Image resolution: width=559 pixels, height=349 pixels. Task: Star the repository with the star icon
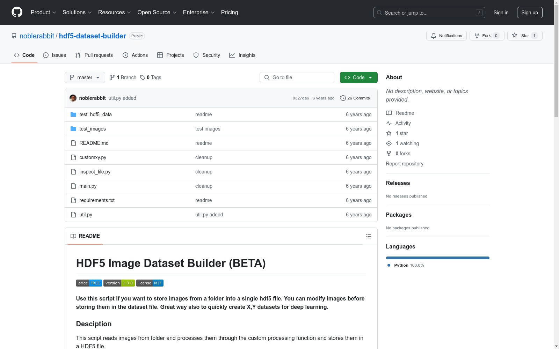[515, 35]
